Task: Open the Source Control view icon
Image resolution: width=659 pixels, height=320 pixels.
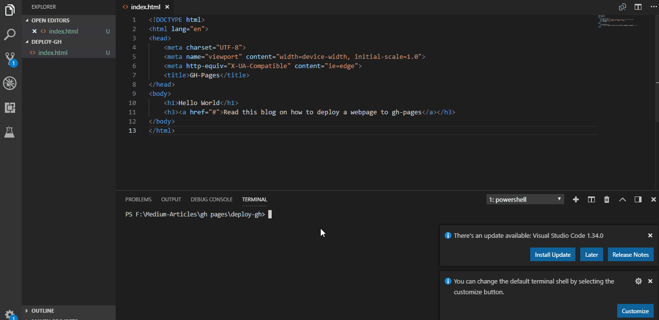Action: [x=10, y=59]
